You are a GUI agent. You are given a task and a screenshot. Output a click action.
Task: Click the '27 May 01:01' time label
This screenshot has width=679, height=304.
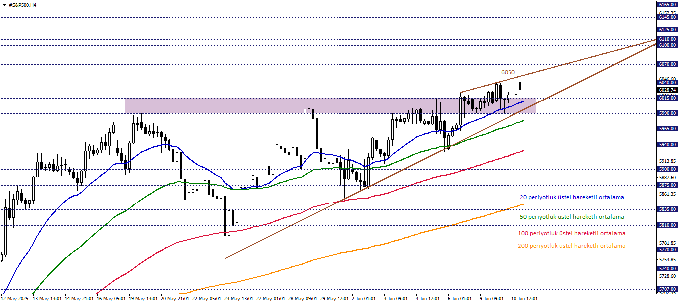click(x=271, y=299)
